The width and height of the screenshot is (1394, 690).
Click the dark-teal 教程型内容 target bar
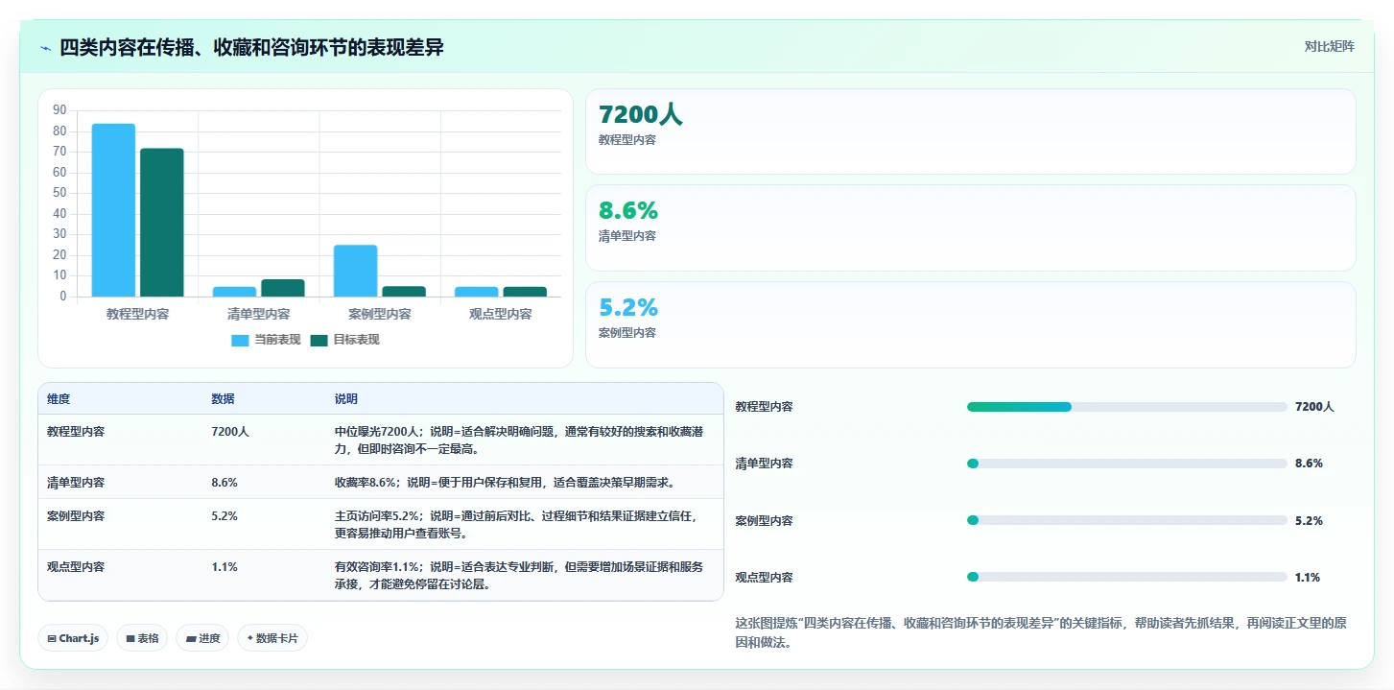[x=161, y=223]
